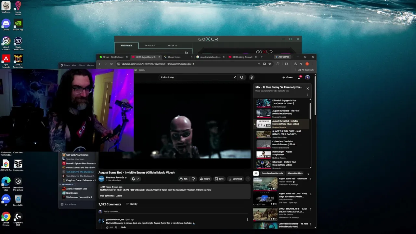Screen dimensions: 416x234
Task: Switch to Chorus Encore tab
Action: [178, 57]
